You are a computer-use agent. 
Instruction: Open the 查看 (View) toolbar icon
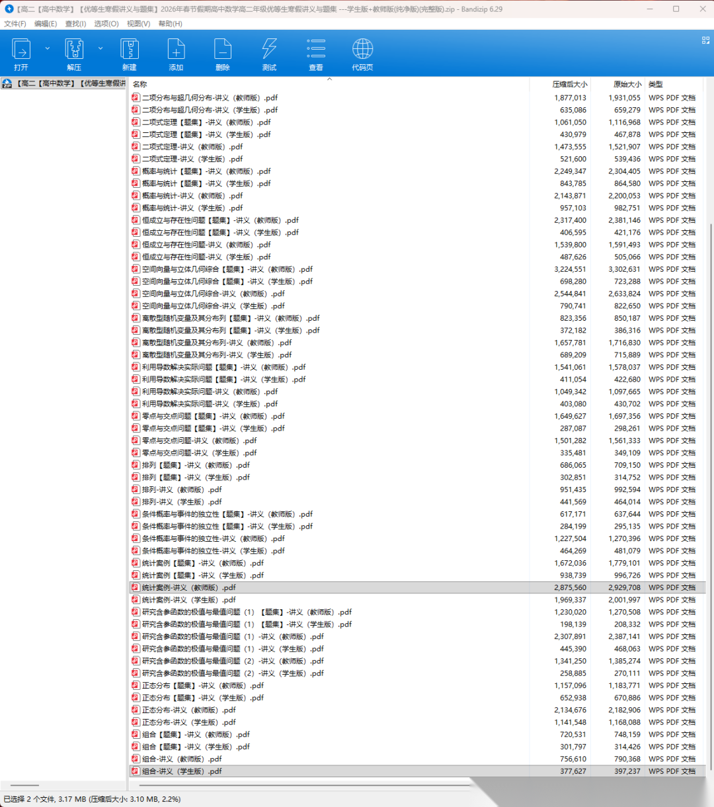tap(316, 53)
